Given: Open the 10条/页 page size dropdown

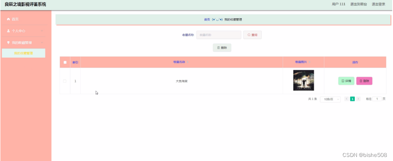Looking at the screenshot, I should [330, 99].
